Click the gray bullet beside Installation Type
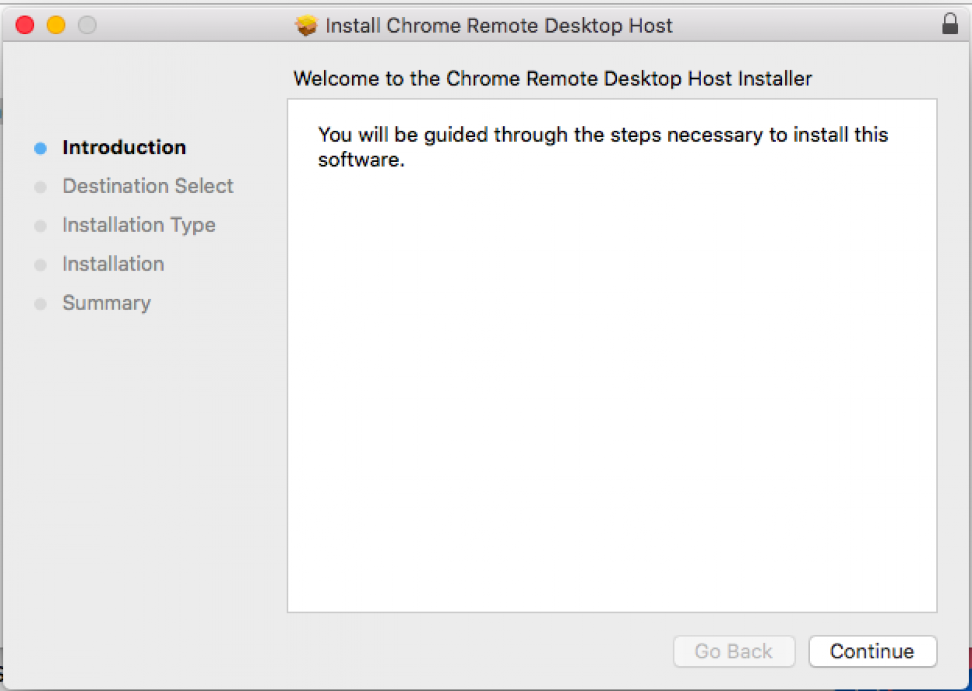 40,227
